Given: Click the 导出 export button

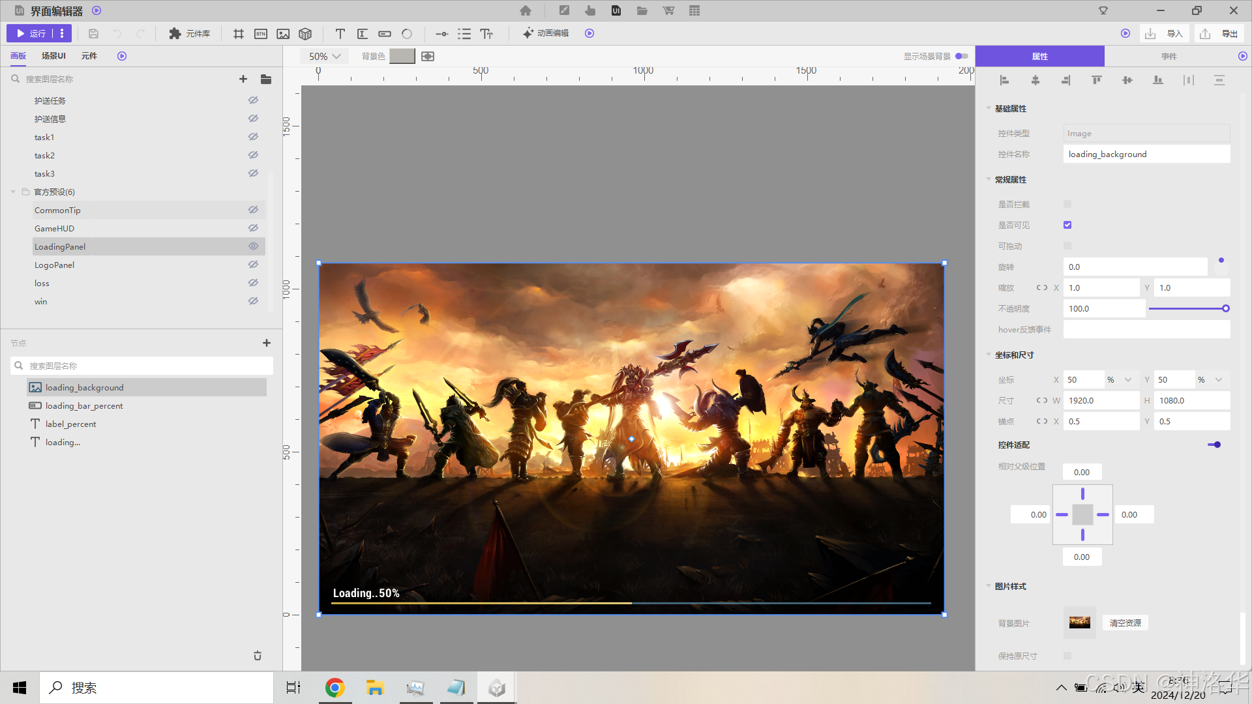Looking at the screenshot, I should (x=1219, y=33).
